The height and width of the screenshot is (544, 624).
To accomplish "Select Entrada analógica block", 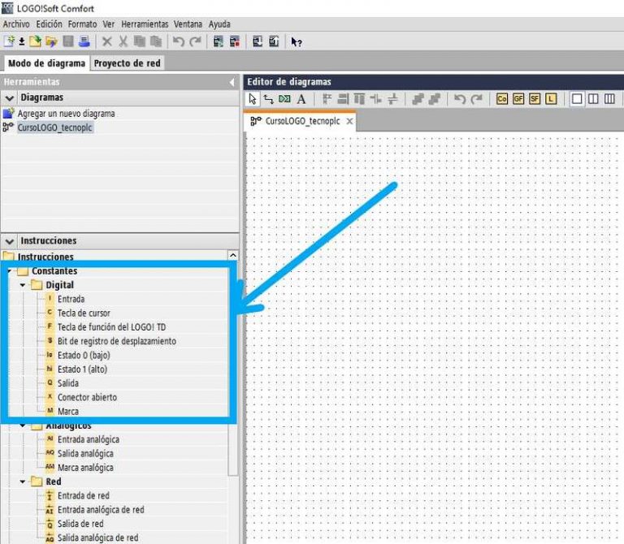I will pos(88,439).
